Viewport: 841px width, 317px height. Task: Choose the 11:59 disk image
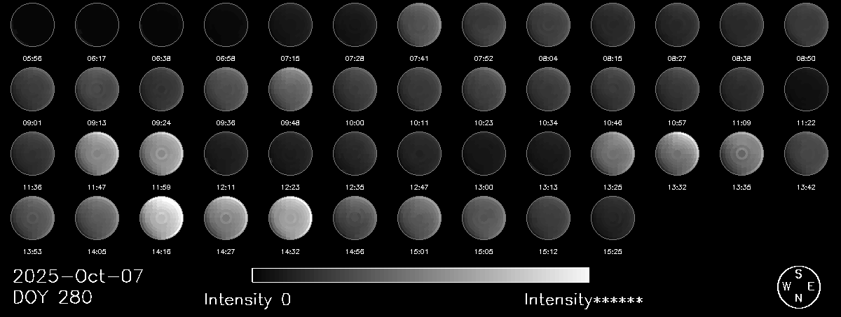pos(161,153)
